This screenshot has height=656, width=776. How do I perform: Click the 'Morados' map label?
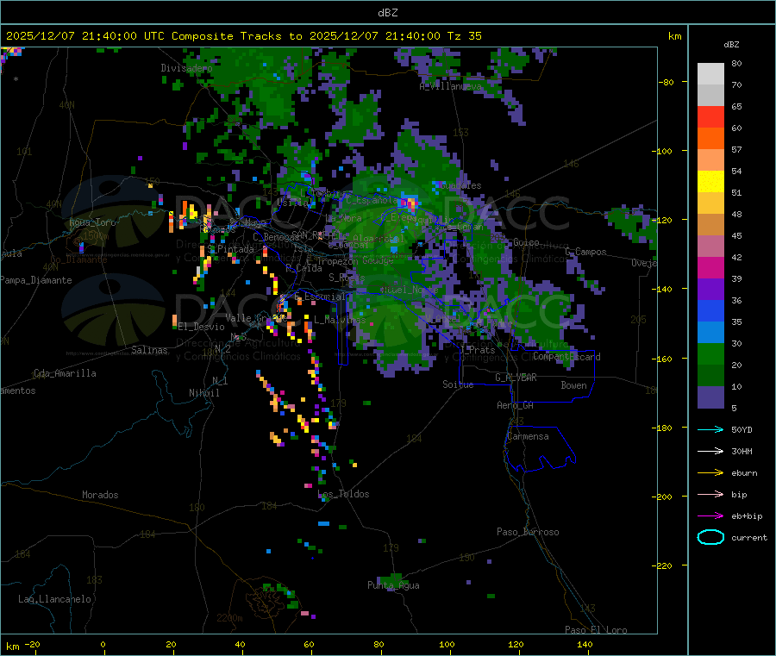[x=100, y=495]
